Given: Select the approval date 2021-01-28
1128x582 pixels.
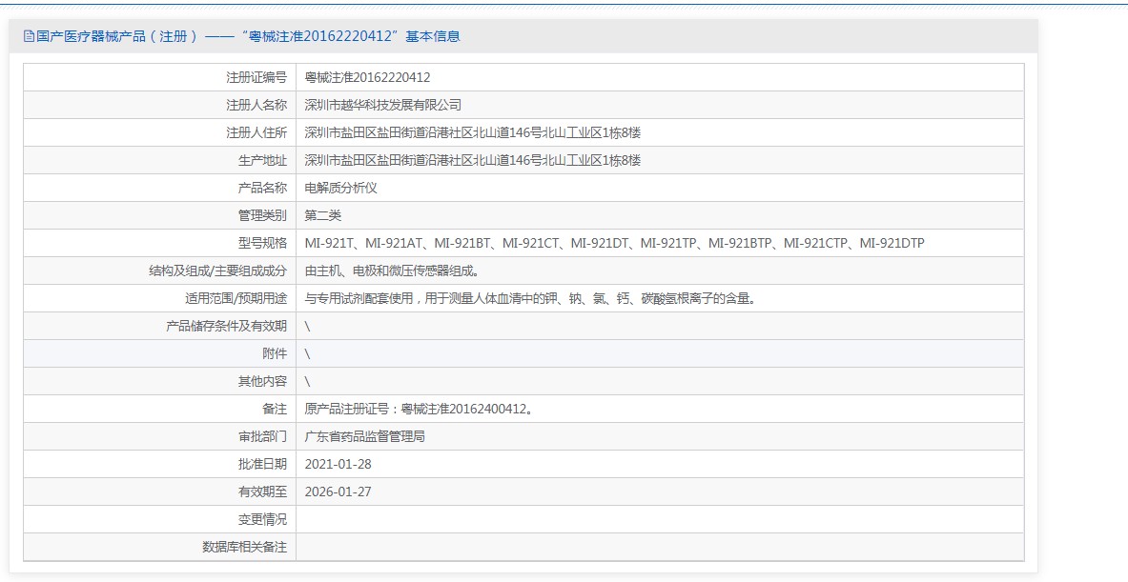Looking at the screenshot, I should point(338,464).
